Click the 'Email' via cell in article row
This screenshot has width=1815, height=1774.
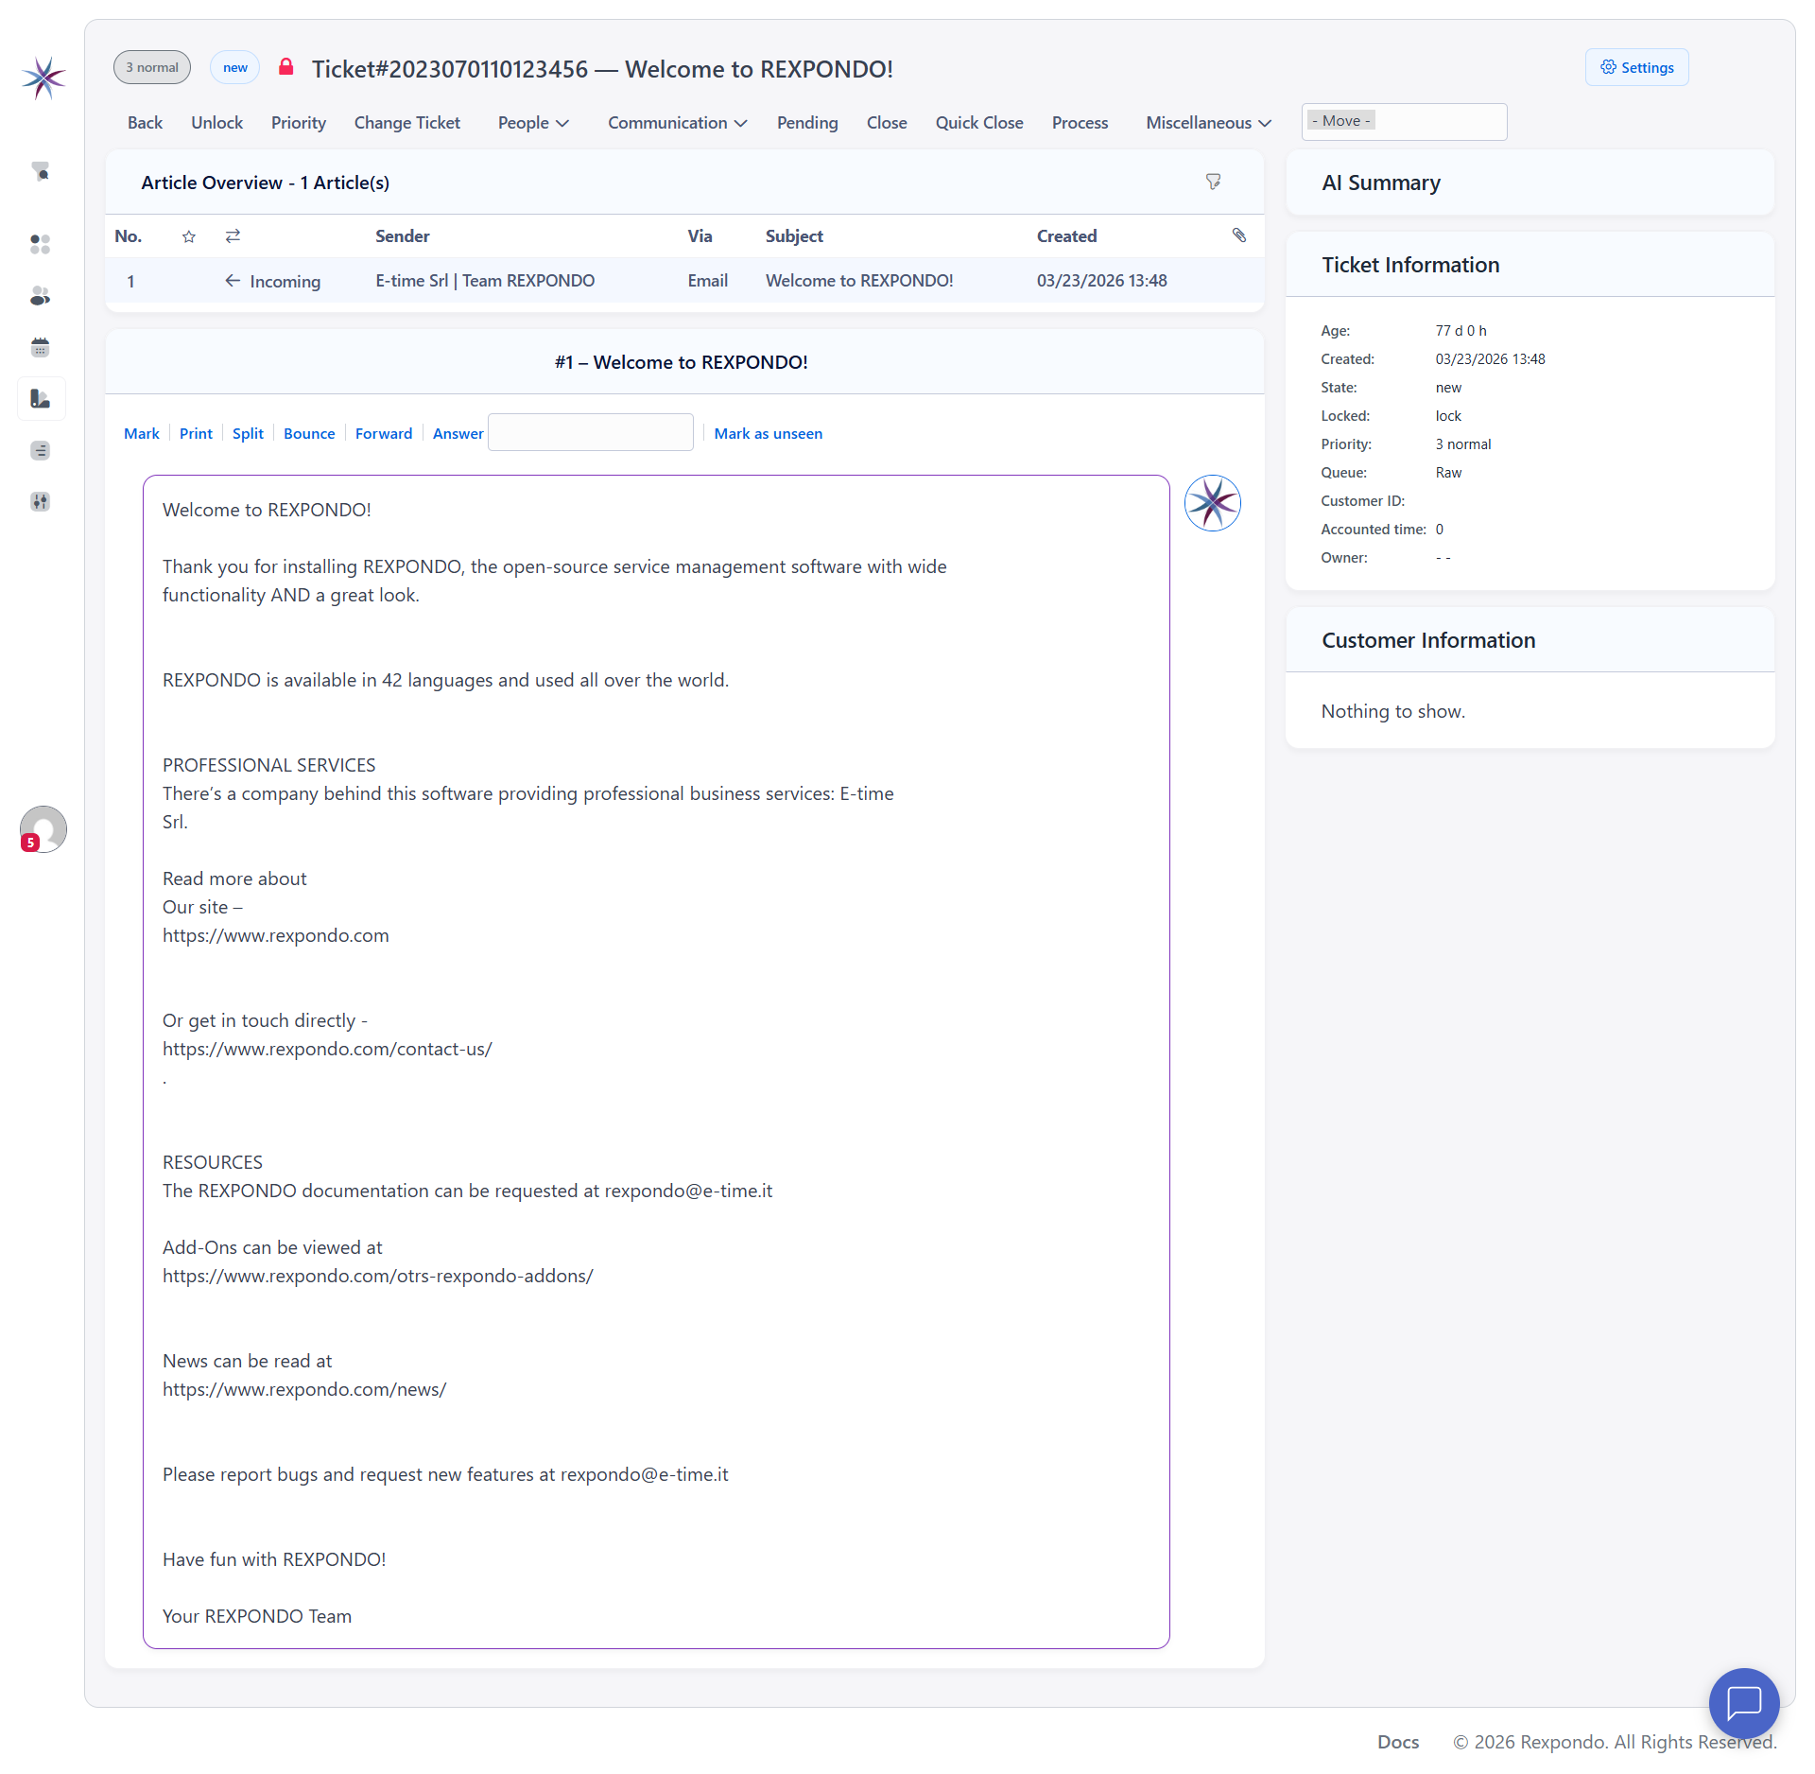point(708,281)
